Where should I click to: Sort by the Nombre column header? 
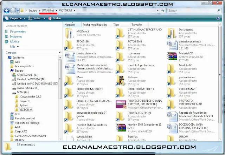click(72, 25)
